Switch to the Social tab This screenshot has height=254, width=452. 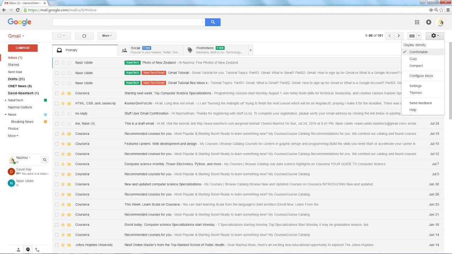tap(150, 50)
